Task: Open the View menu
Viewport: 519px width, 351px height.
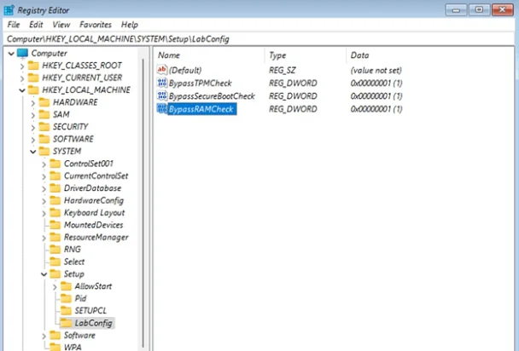Action: point(61,25)
